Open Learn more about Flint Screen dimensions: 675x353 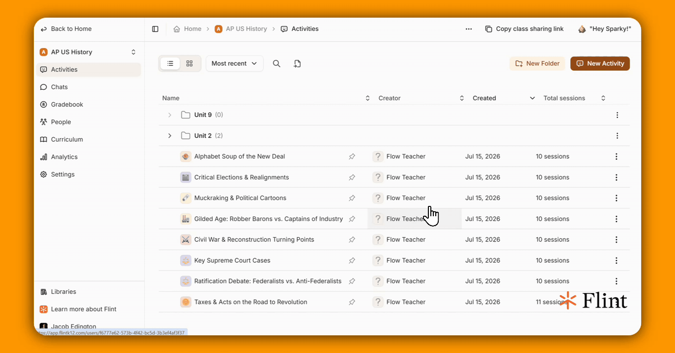tap(88, 309)
